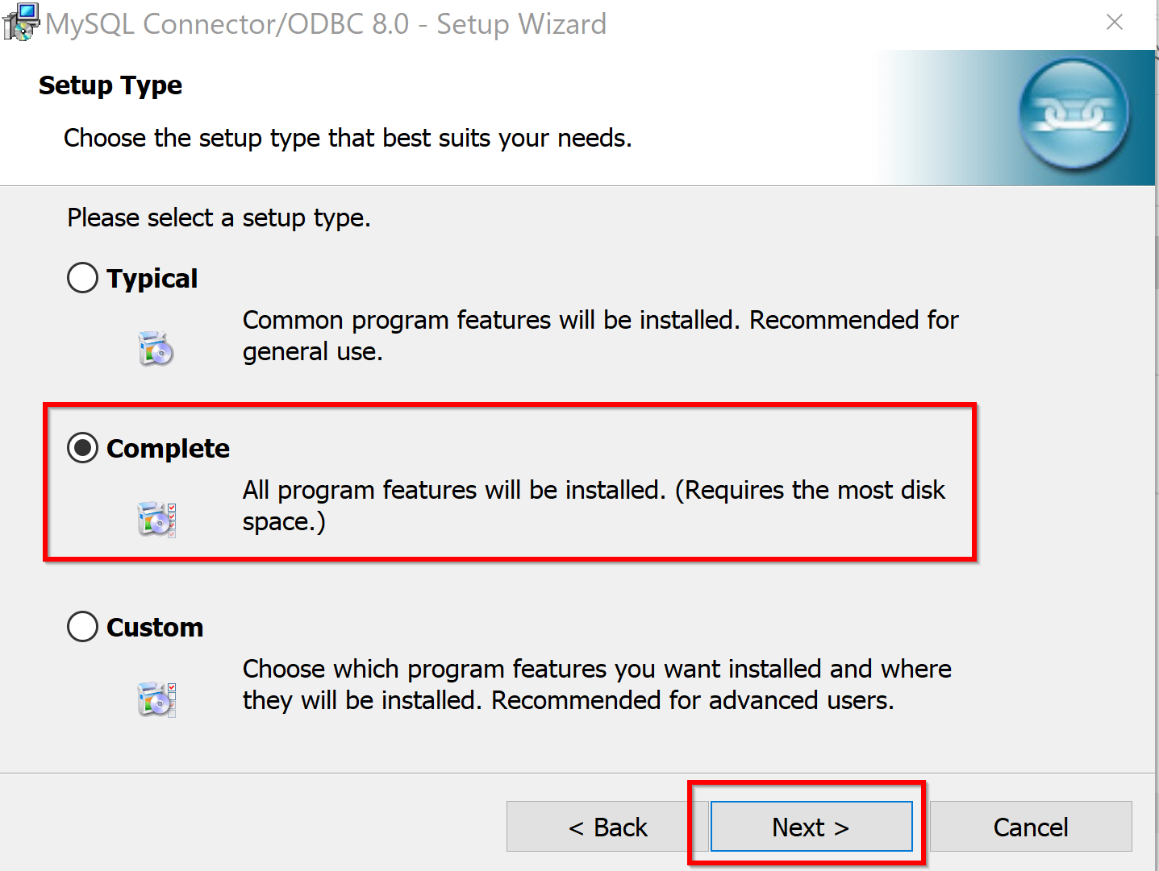Click the bold Complete label text
The height and width of the screenshot is (871, 1159).
(x=168, y=449)
